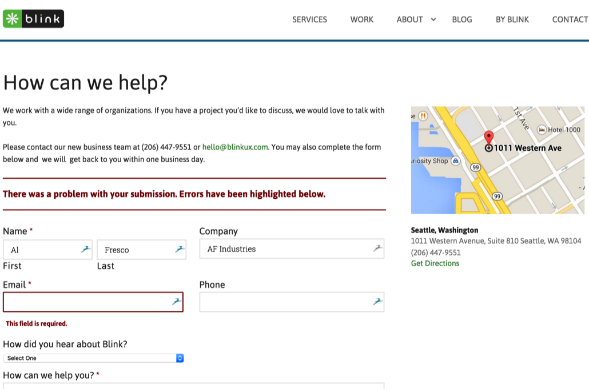Click the submission problem error message
This screenshot has width=589, height=389.
tap(164, 194)
